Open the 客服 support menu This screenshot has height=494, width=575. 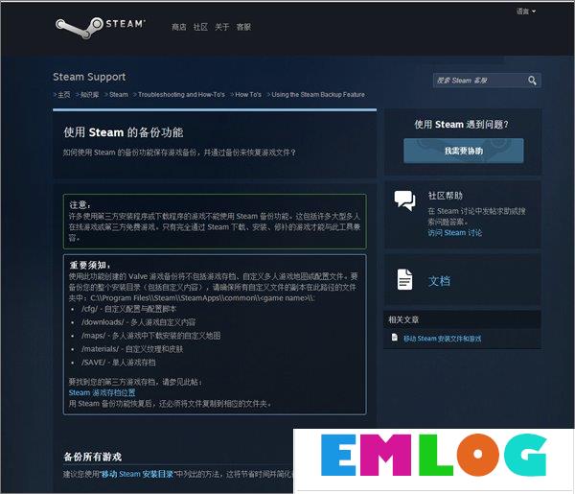point(243,27)
